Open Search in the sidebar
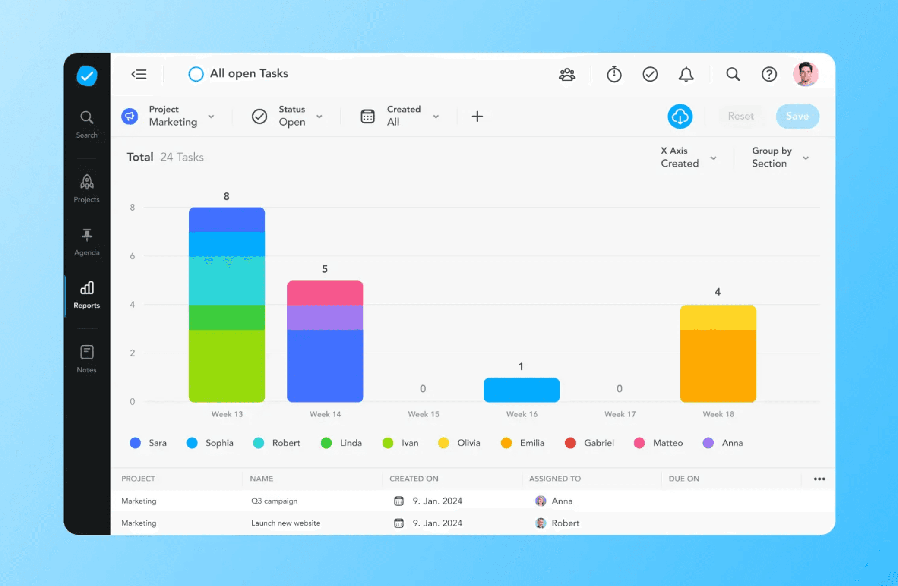The height and width of the screenshot is (586, 898). point(87,124)
